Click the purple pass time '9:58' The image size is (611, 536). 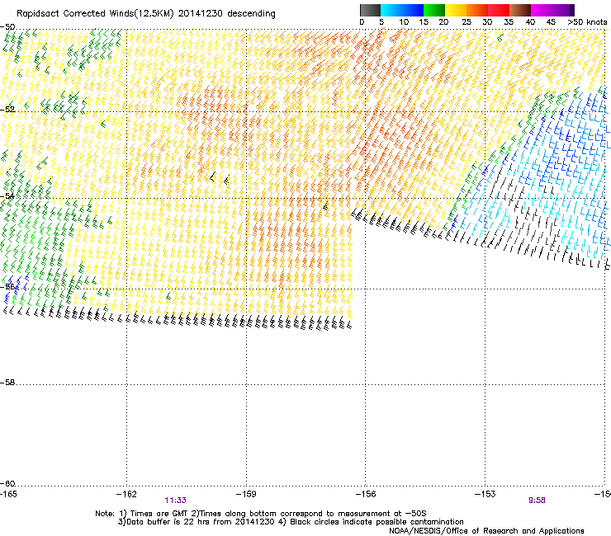(x=537, y=501)
